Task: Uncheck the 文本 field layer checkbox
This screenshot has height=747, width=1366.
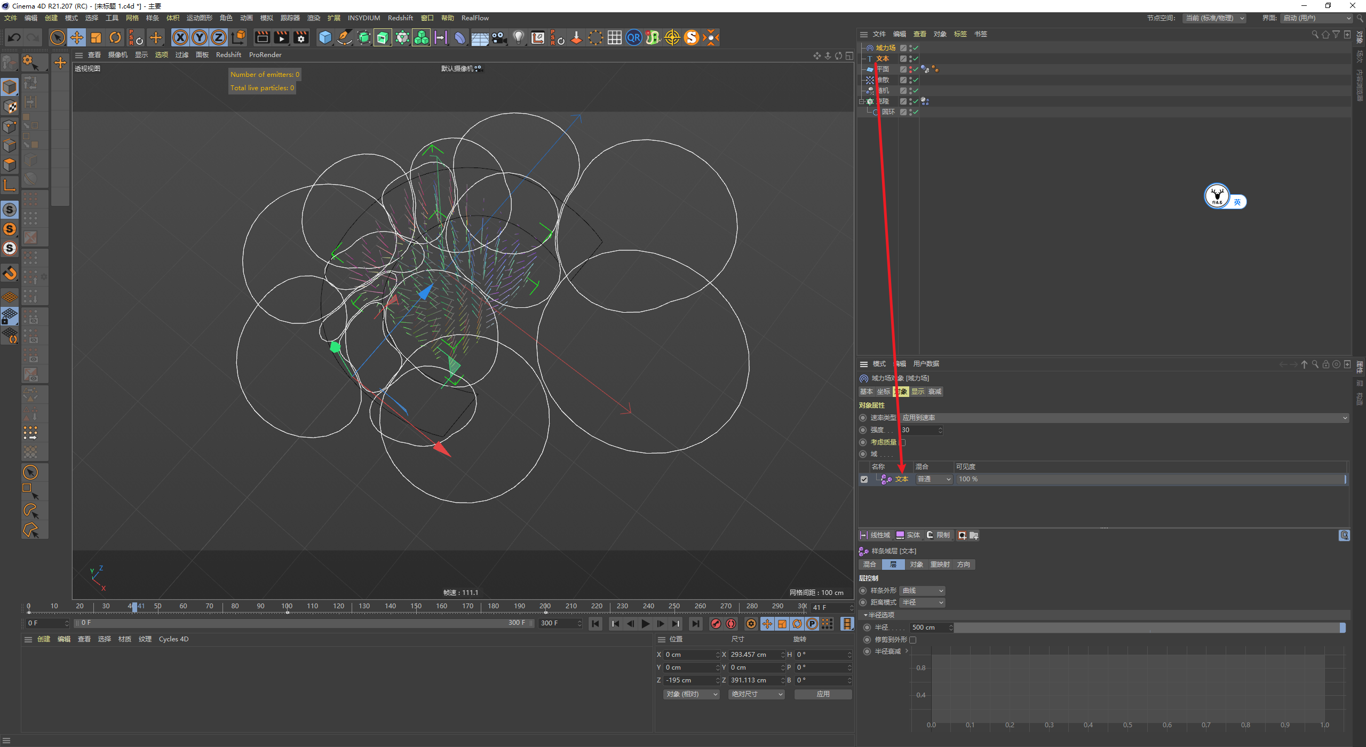Action: coord(864,479)
